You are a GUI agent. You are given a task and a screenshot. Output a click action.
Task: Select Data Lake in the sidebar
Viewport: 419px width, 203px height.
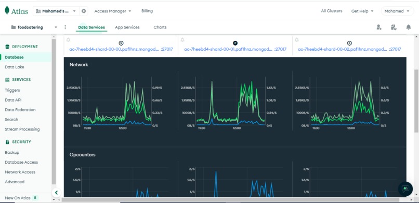click(x=15, y=67)
